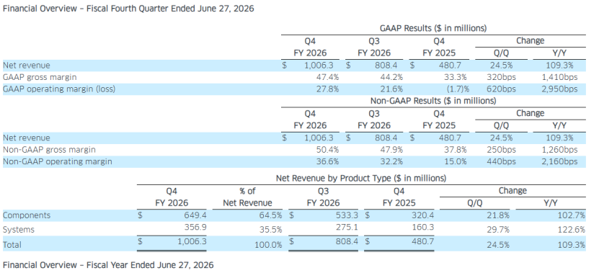Click the Non-GAAP Results ($ in millions) heading

tap(433, 101)
